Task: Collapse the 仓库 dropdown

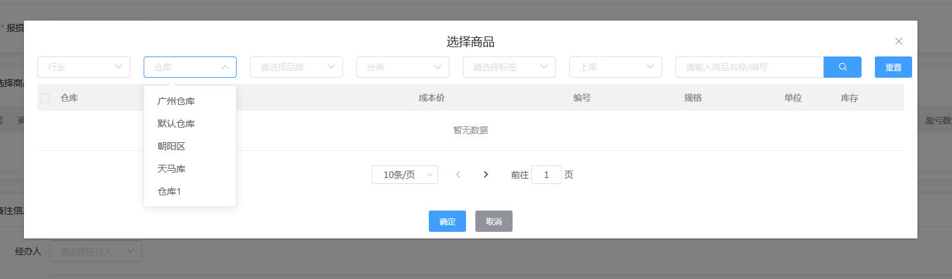Action: coord(190,67)
